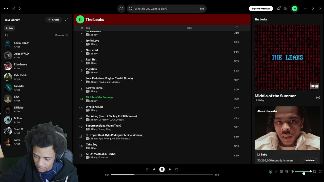Image resolution: width=324 pixels, height=182 pixels.
Task: Sort by the duration clock icon
Action: (237, 28)
